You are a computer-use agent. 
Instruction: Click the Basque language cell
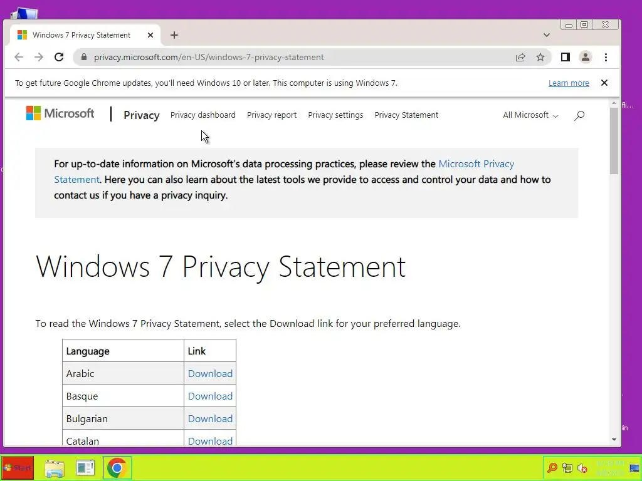point(123,396)
